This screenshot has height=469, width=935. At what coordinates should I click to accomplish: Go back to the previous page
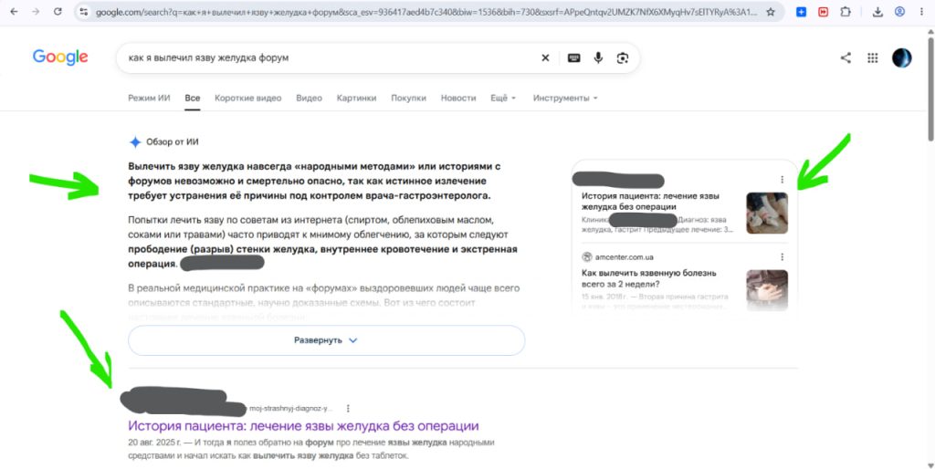15,11
